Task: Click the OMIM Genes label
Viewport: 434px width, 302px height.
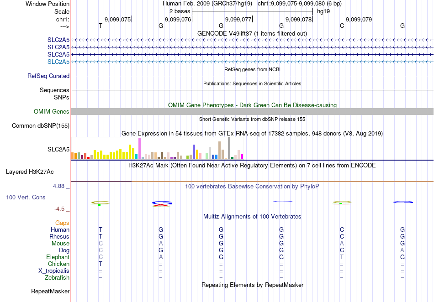Action: (x=52, y=111)
